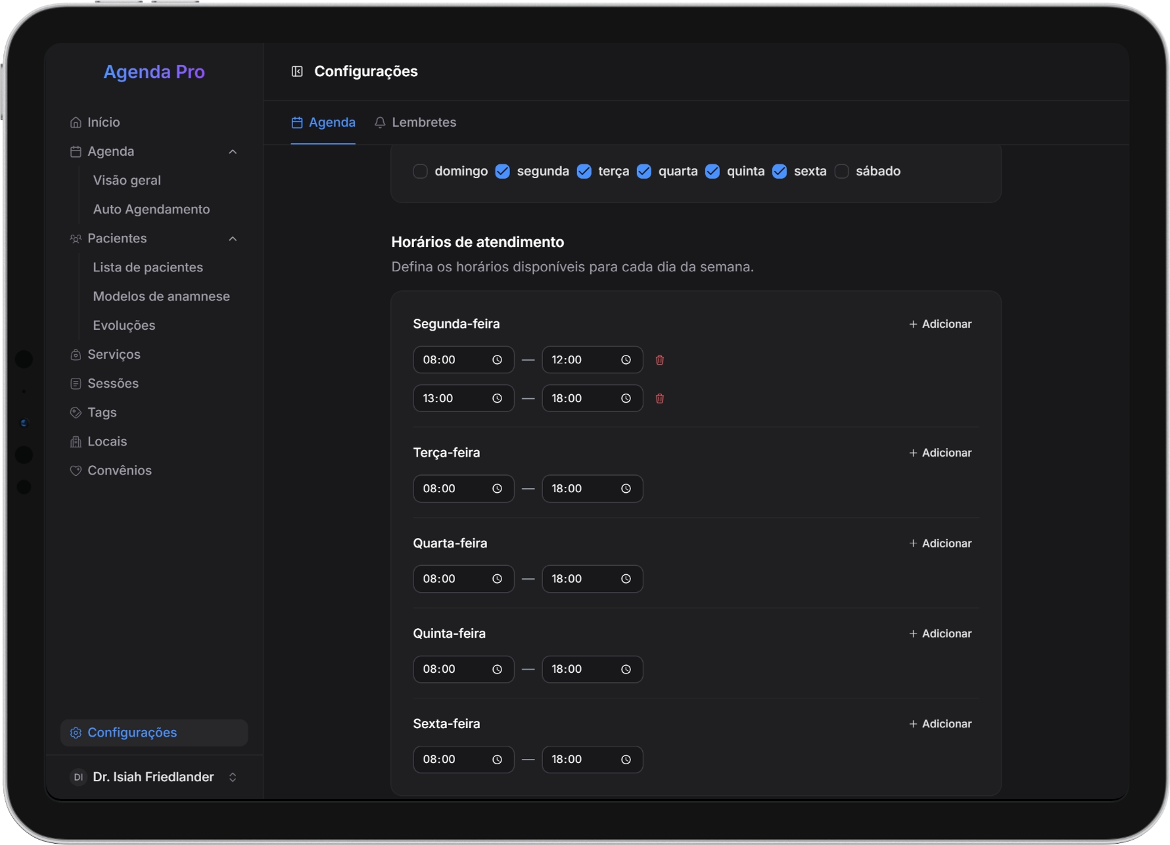
Task: Select the Agenda tab
Action: [x=323, y=122]
